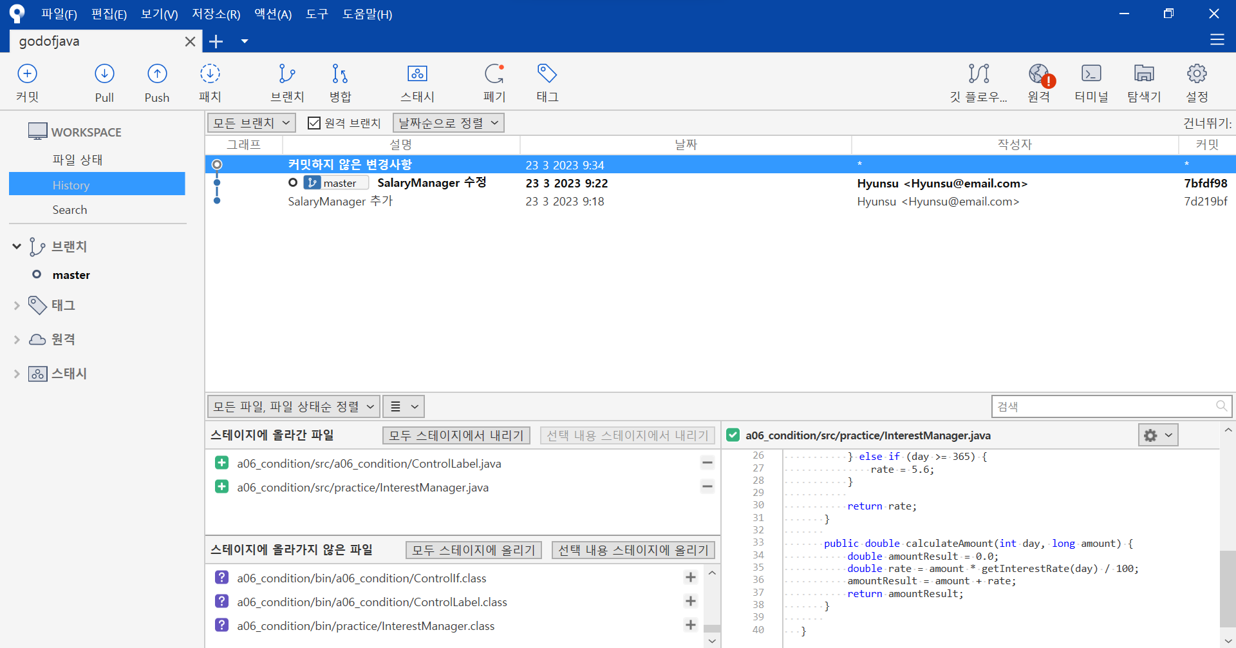The image size is (1236, 648).
Task: Click the Fetch (패치) toolbar icon
Action: pyautogui.click(x=210, y=82)
